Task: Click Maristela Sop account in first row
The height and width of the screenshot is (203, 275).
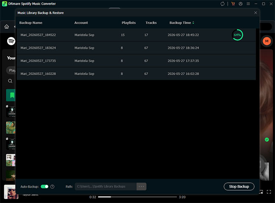Action: tap(84, 35)
